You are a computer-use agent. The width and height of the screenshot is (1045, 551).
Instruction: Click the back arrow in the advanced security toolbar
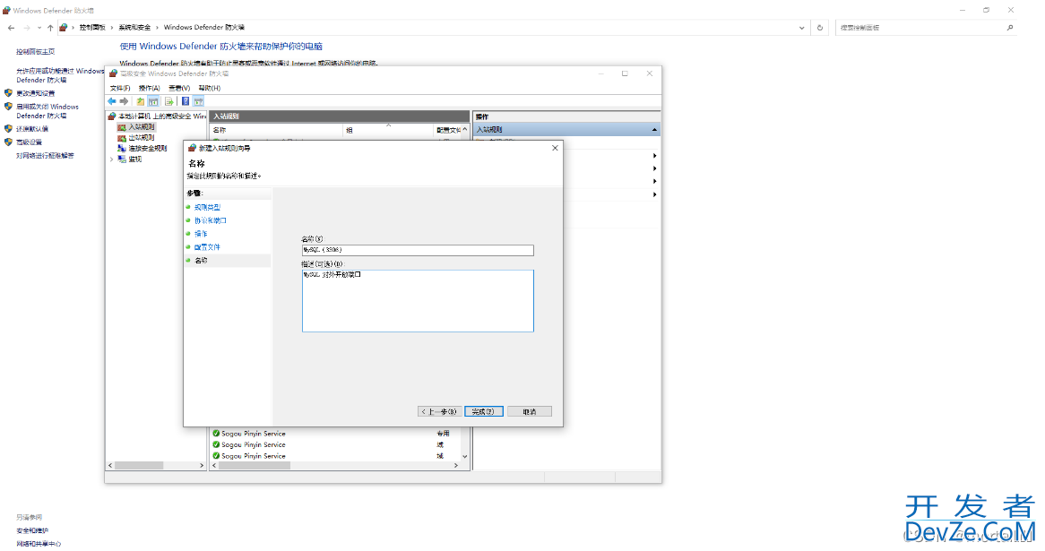[112, 101]
